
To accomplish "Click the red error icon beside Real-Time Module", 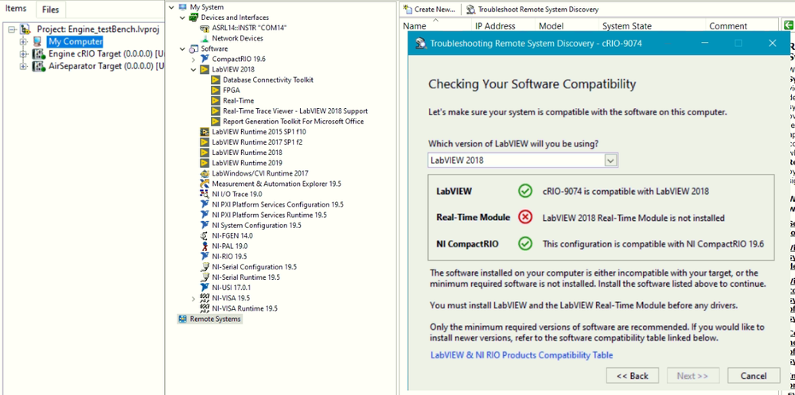I will pos(524,217).
